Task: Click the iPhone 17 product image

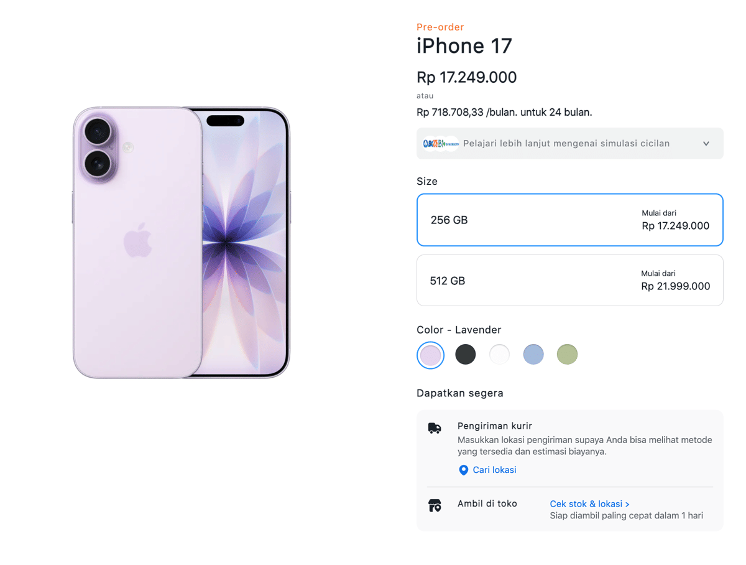Action: click(182, 243)
